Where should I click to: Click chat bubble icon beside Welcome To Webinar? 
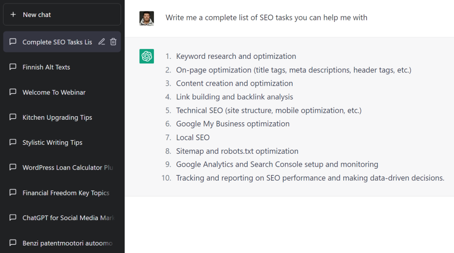13,92
